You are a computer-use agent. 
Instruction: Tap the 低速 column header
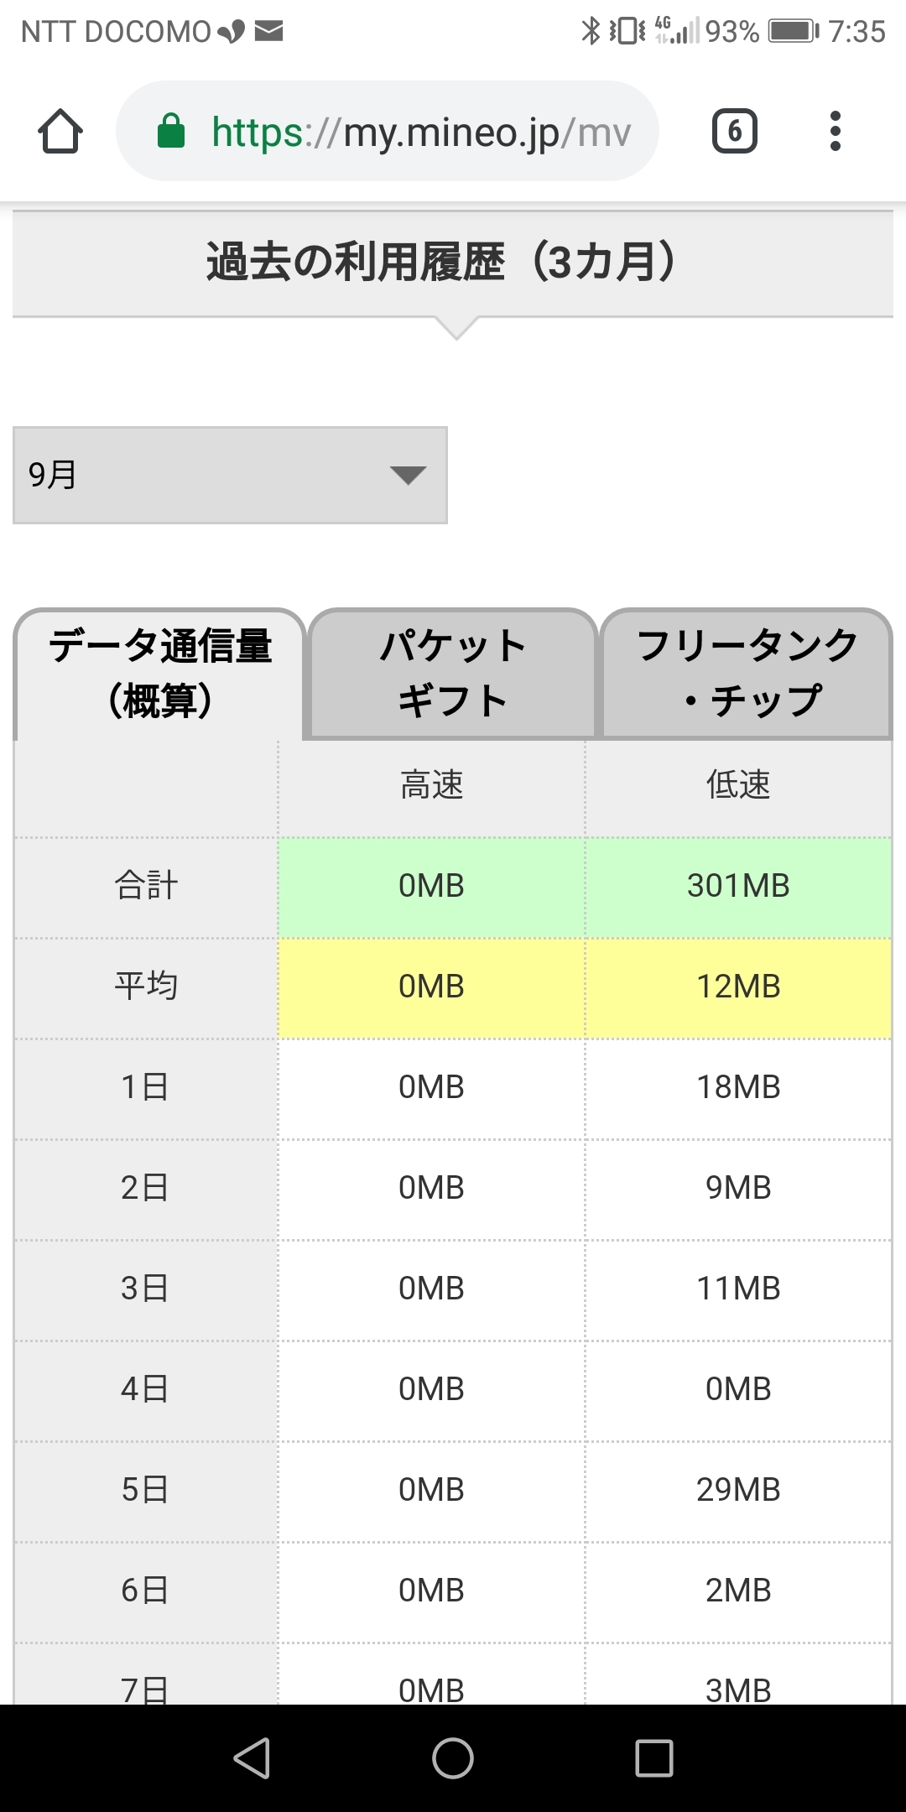(738, 785)
